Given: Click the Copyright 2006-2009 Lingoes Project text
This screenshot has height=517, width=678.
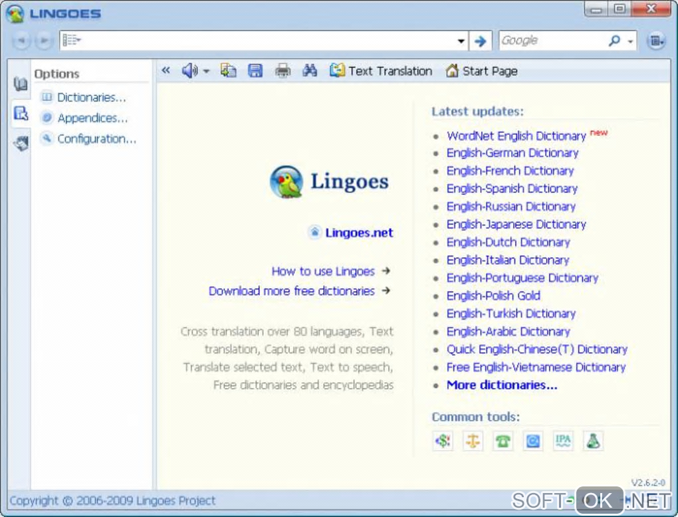Looking at the screenshot, I should coord(112,500).
